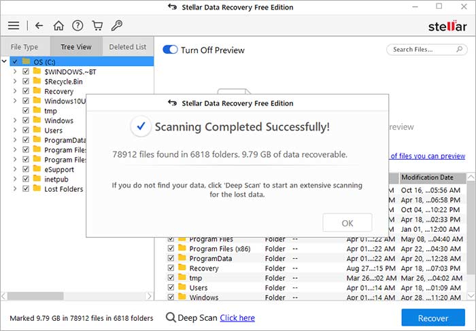Click the Stellar logo

(x=447, y=26)
